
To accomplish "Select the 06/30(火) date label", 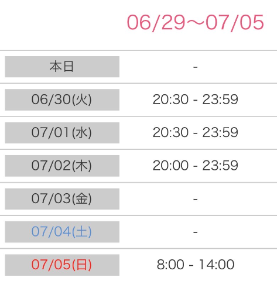I will [62, 100].
